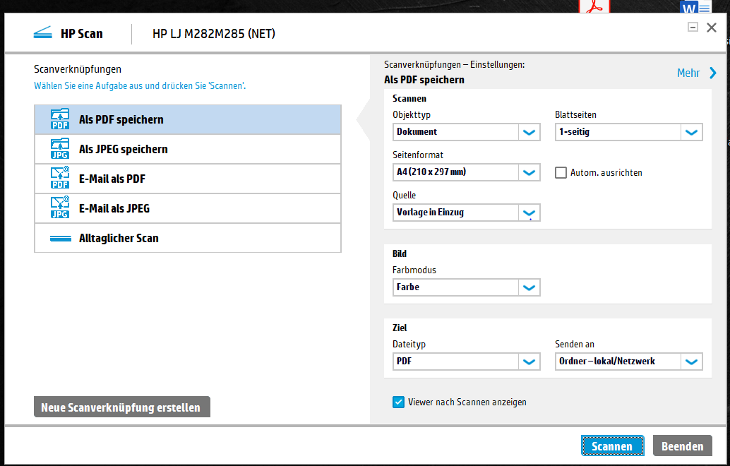The width and height of the screenshot is (730, 466).
Task: Open more settings via 'Mehr' link
Action: (688, 73)
